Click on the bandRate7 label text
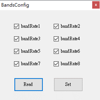 (x=31, y=64)
